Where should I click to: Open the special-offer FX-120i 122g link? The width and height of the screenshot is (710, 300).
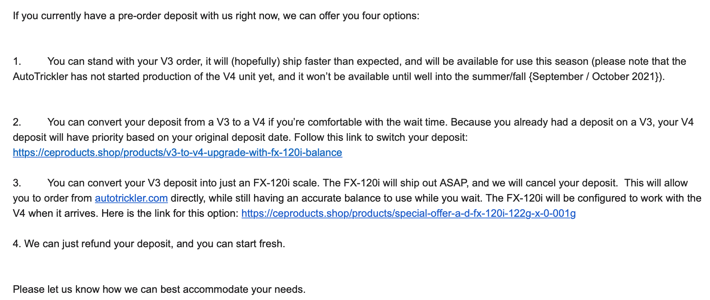[x=409, y=213]
